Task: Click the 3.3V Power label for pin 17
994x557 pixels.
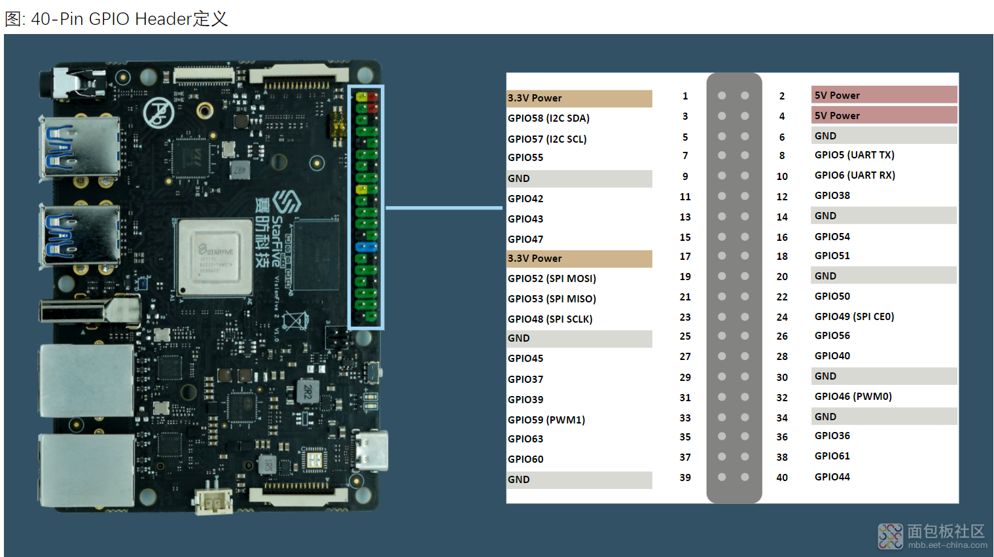Action: [579, 259]
